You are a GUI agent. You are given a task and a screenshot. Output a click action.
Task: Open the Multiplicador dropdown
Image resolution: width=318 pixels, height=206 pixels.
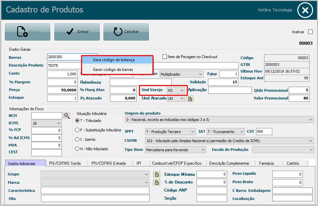[181, 74]
